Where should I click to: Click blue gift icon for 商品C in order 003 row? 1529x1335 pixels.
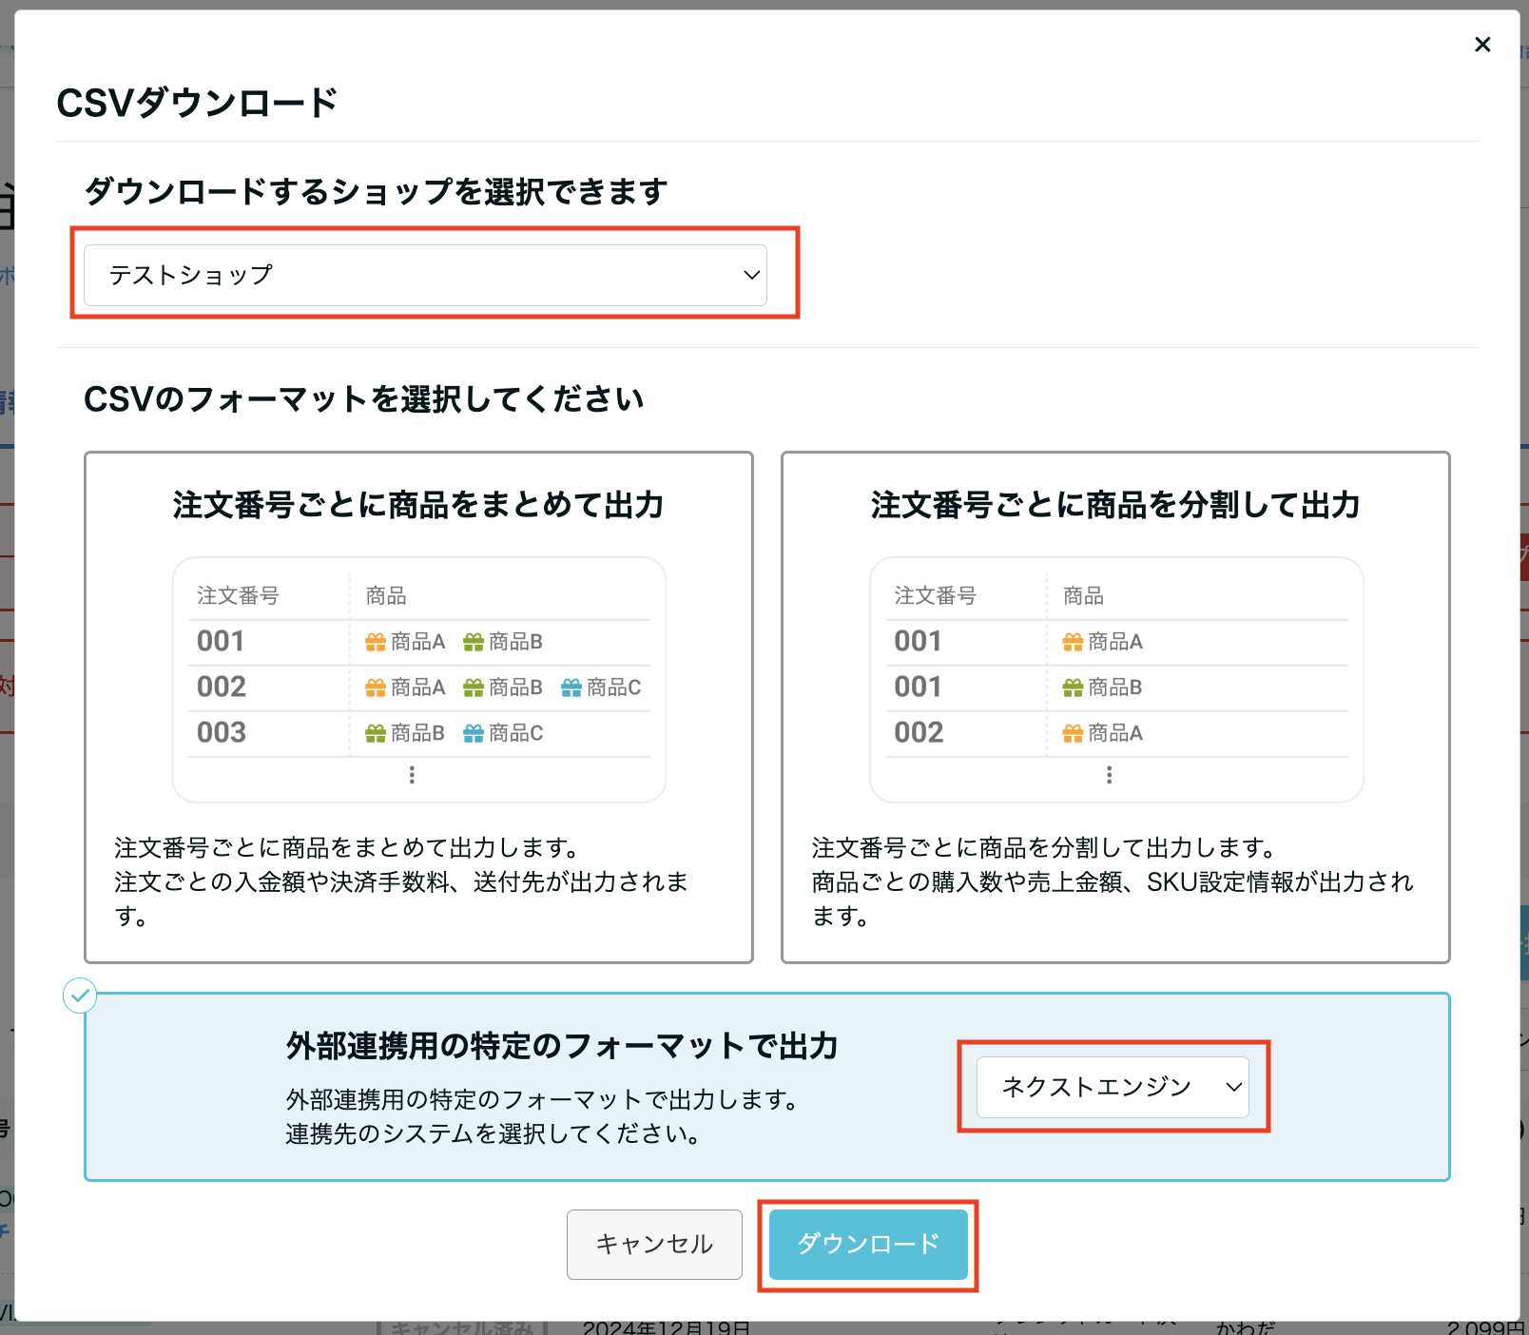pyautogui.click(x=474, y=734)
